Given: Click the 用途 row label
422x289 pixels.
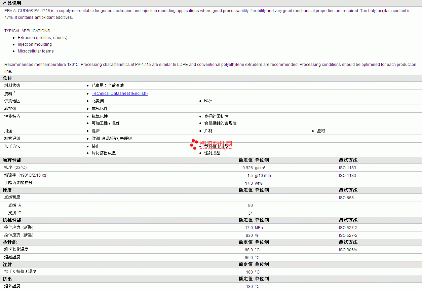Looking at the screenshot, I should 8,131.
